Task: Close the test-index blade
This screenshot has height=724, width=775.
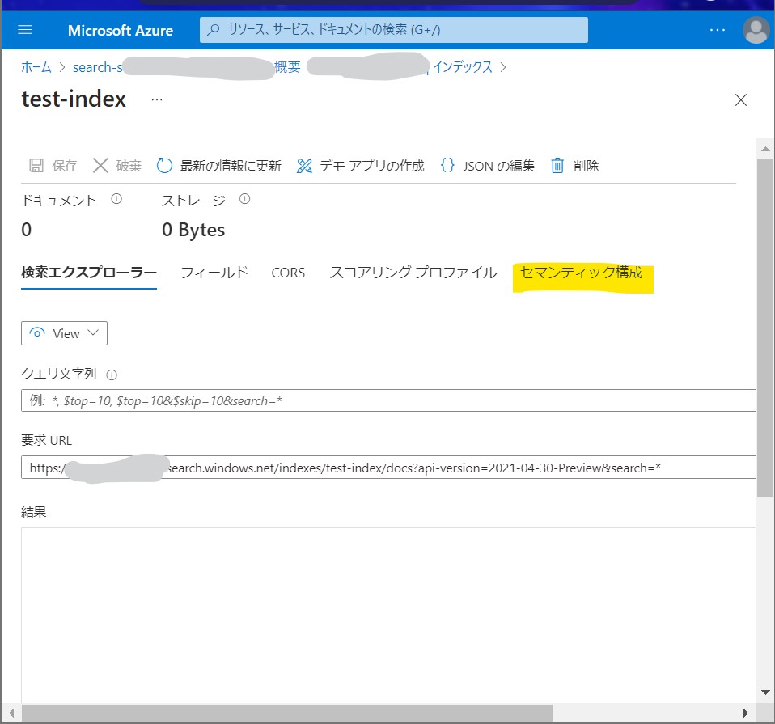Action: tap(740, 99)
